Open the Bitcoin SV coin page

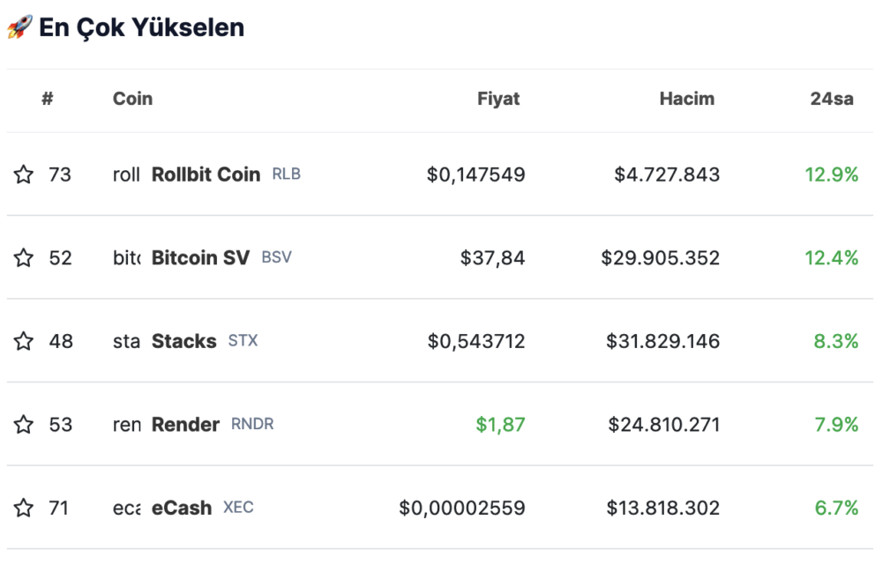pyautogui.click(x=200, y=257)
